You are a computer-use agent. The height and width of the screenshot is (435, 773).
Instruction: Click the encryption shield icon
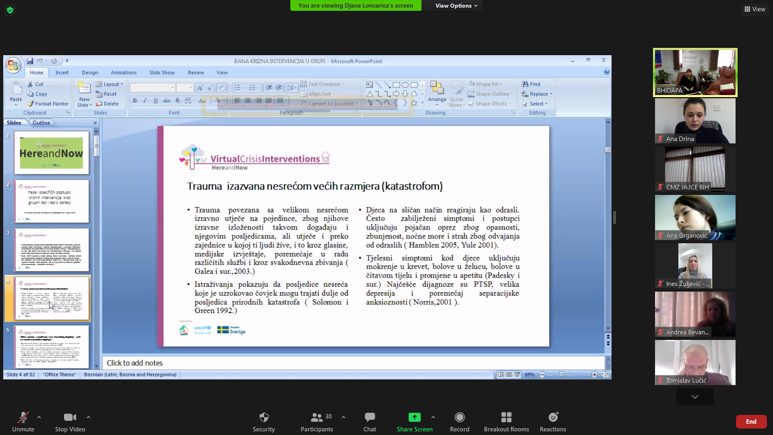(10, 10)
